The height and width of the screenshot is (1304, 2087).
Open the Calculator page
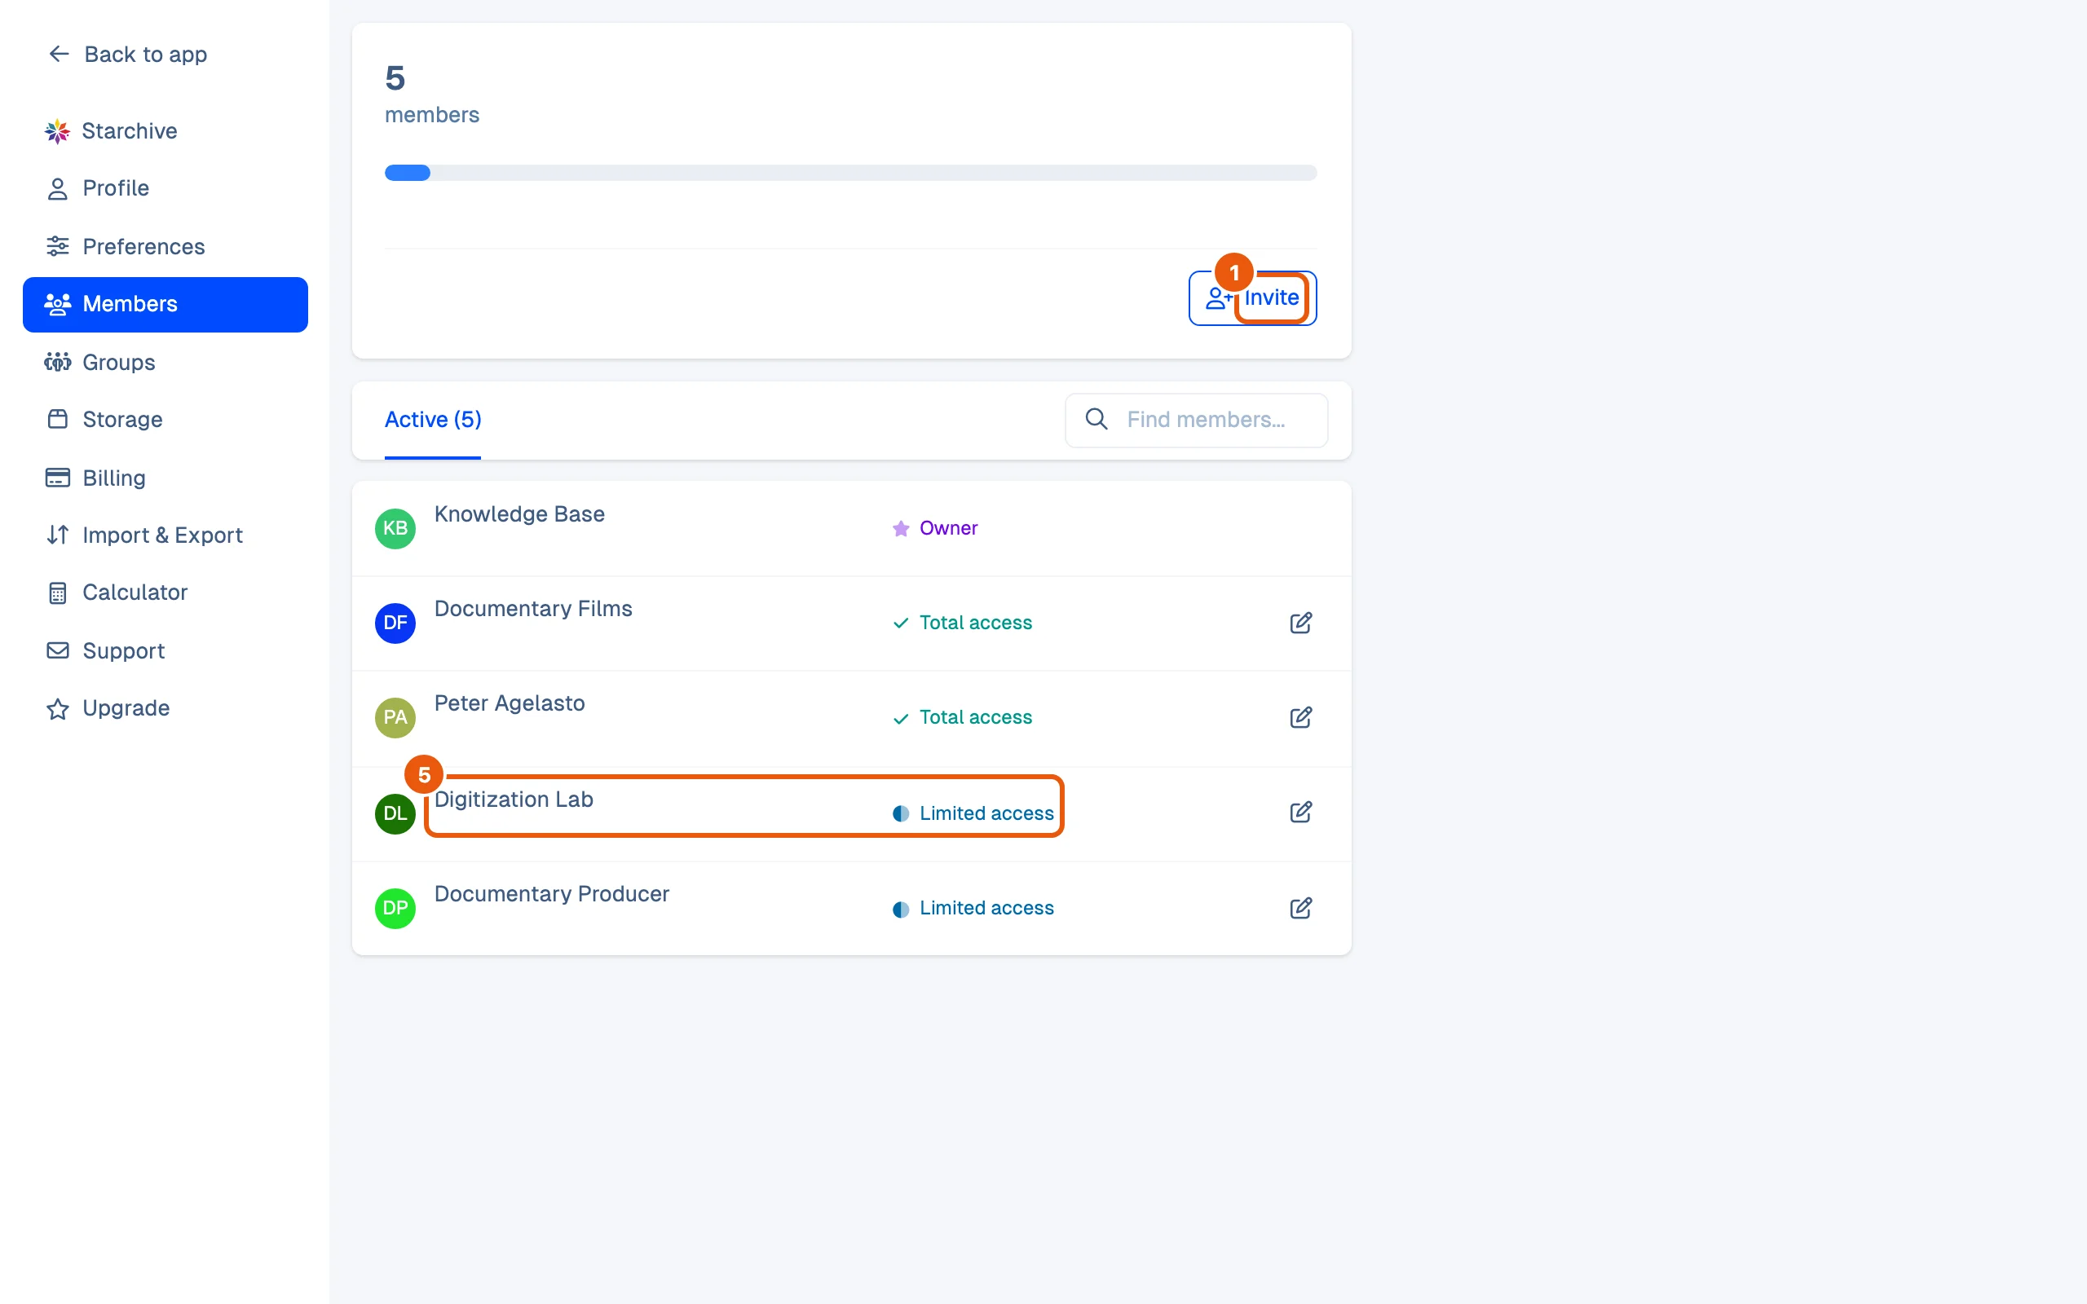click(x=165, y=593)
